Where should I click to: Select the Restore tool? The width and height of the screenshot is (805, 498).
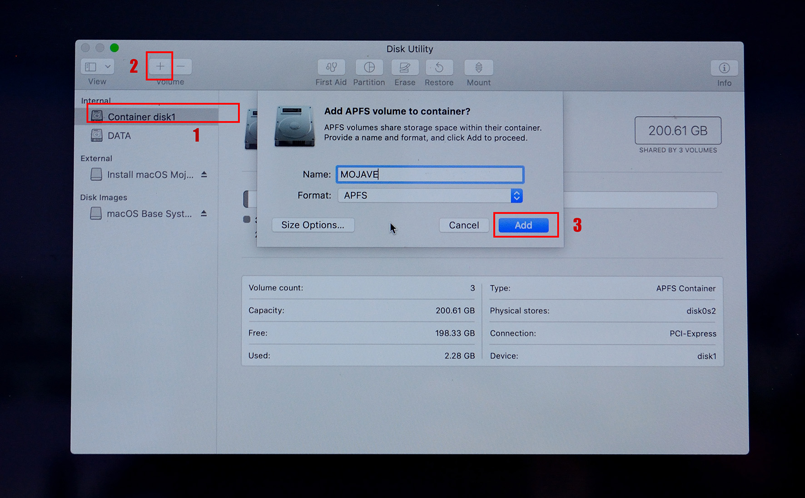coord(439,69)
